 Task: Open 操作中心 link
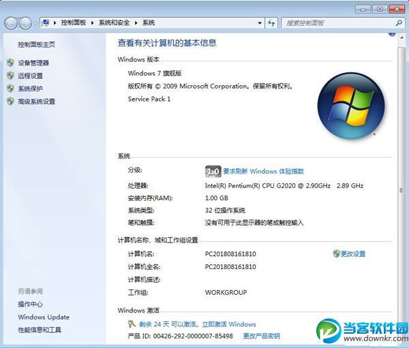[30, 304]
